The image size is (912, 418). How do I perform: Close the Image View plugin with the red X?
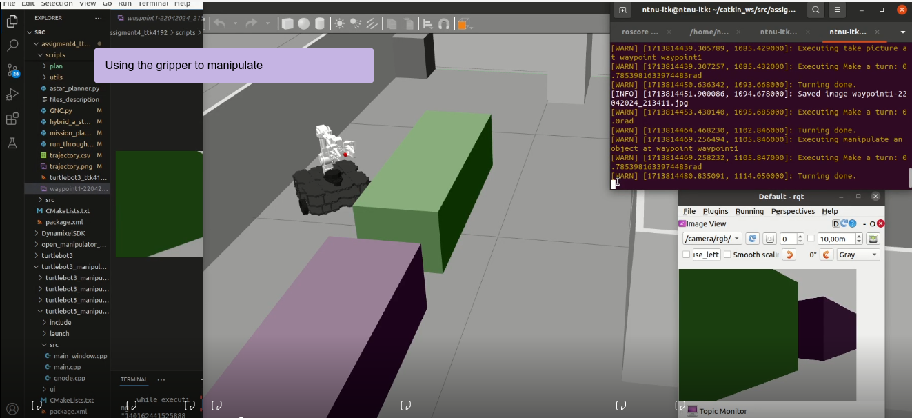tap(880, 223)
